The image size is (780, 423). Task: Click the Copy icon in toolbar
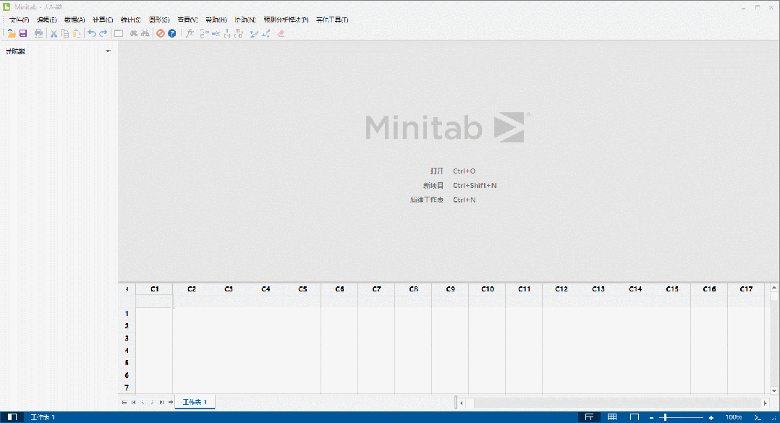pos(65,33)
